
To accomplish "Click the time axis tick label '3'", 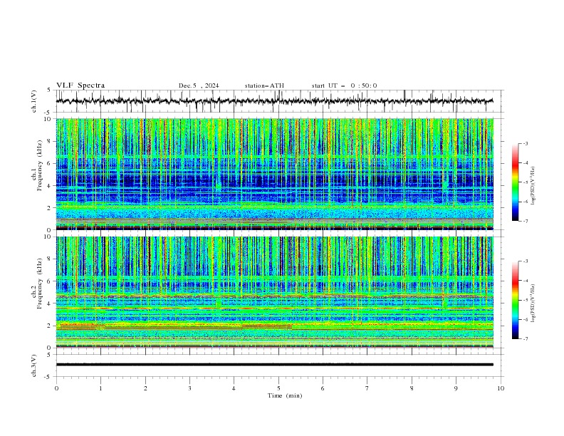I will click(189, 388).
